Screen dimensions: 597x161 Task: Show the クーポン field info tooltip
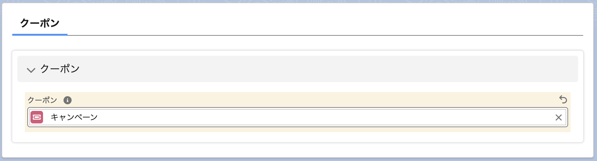click(68, 100)
